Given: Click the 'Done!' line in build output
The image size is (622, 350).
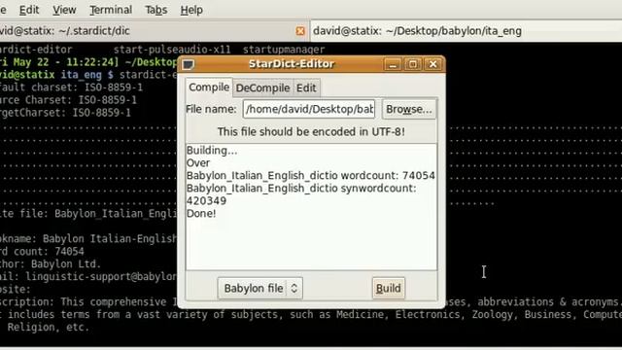Looking at the screenshot, I should 201,214.
